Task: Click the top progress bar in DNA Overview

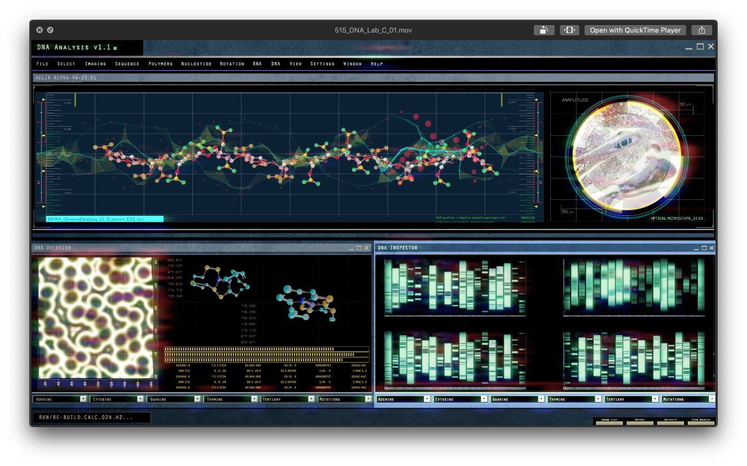Action: pos(267,349)
